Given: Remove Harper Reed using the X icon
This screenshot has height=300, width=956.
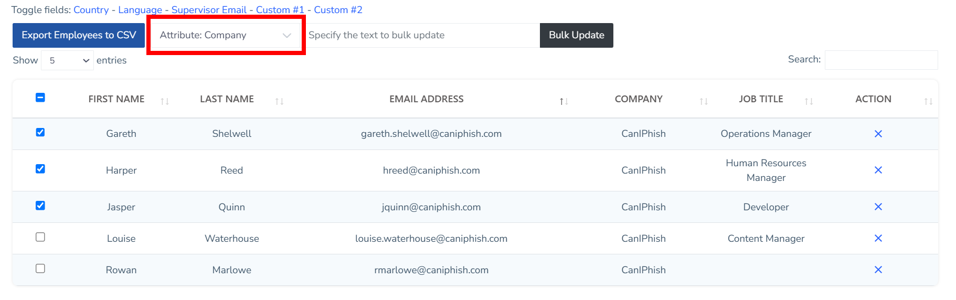Looking at the screenshot, I should tap(878, 170).
